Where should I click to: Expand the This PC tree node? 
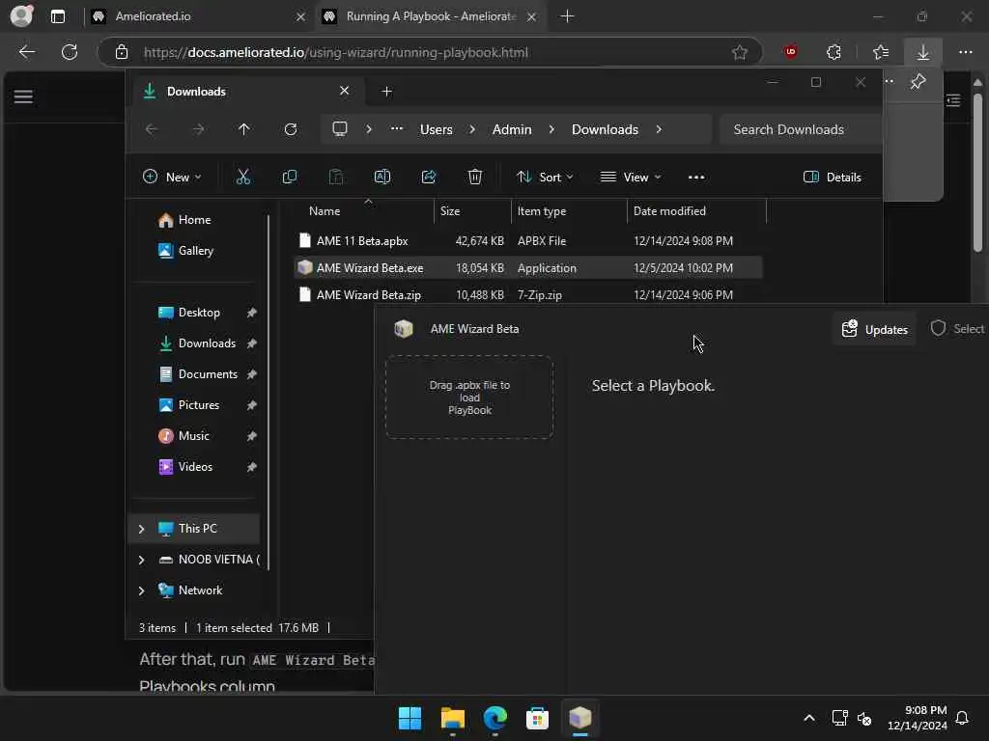click(x=141, y=529)
